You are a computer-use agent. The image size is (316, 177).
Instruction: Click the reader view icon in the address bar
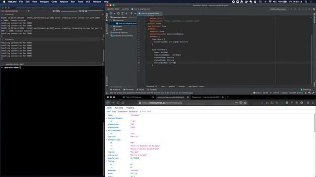point(241,103)
